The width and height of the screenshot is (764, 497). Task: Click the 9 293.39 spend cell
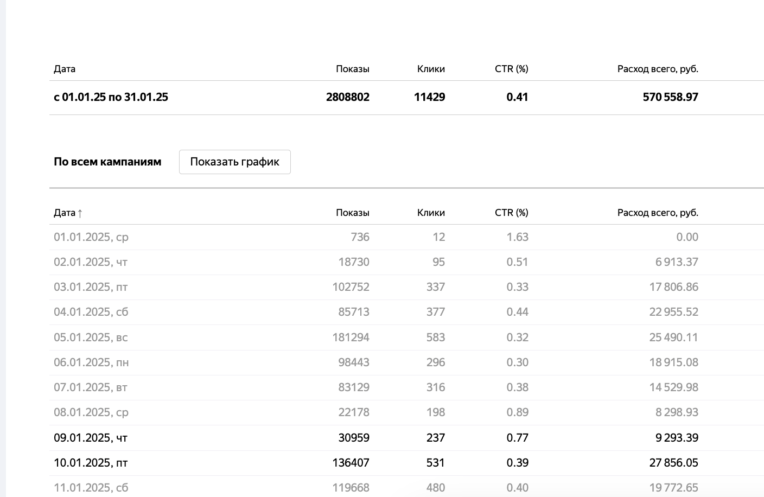(x=677, y=438)
